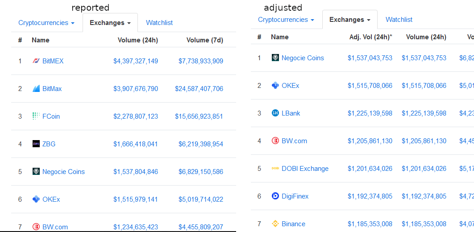Sort by Volume (7d) column header
The image size is (474, 232).
204,40
